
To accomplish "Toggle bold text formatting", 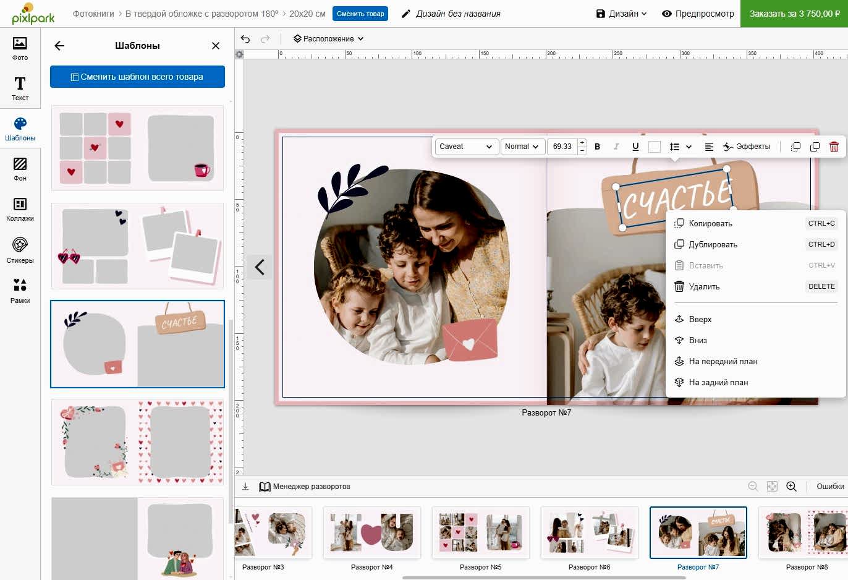I will click(x=597, y=147).
